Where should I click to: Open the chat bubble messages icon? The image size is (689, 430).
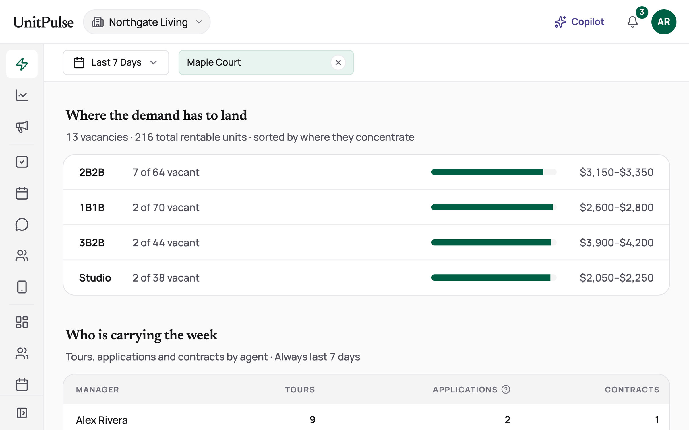22,224
